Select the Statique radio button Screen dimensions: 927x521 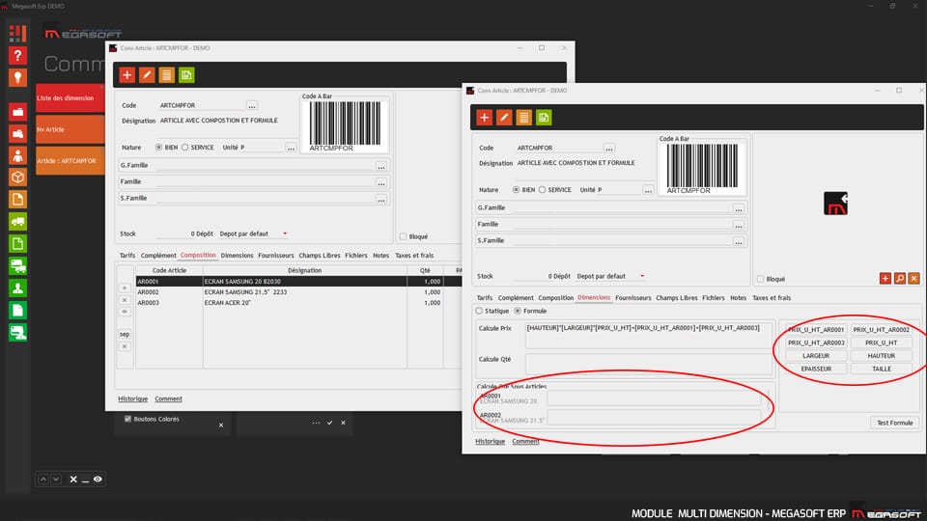[480, 311]
